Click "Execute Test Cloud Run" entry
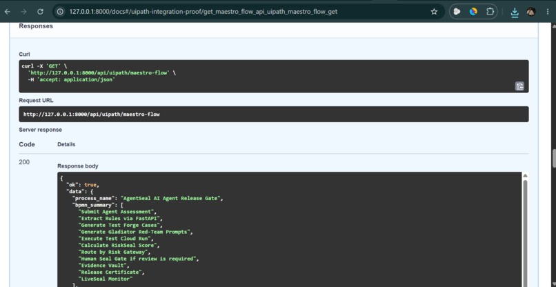This screenshot has height=287, width=556. click(x=115, y=239)
